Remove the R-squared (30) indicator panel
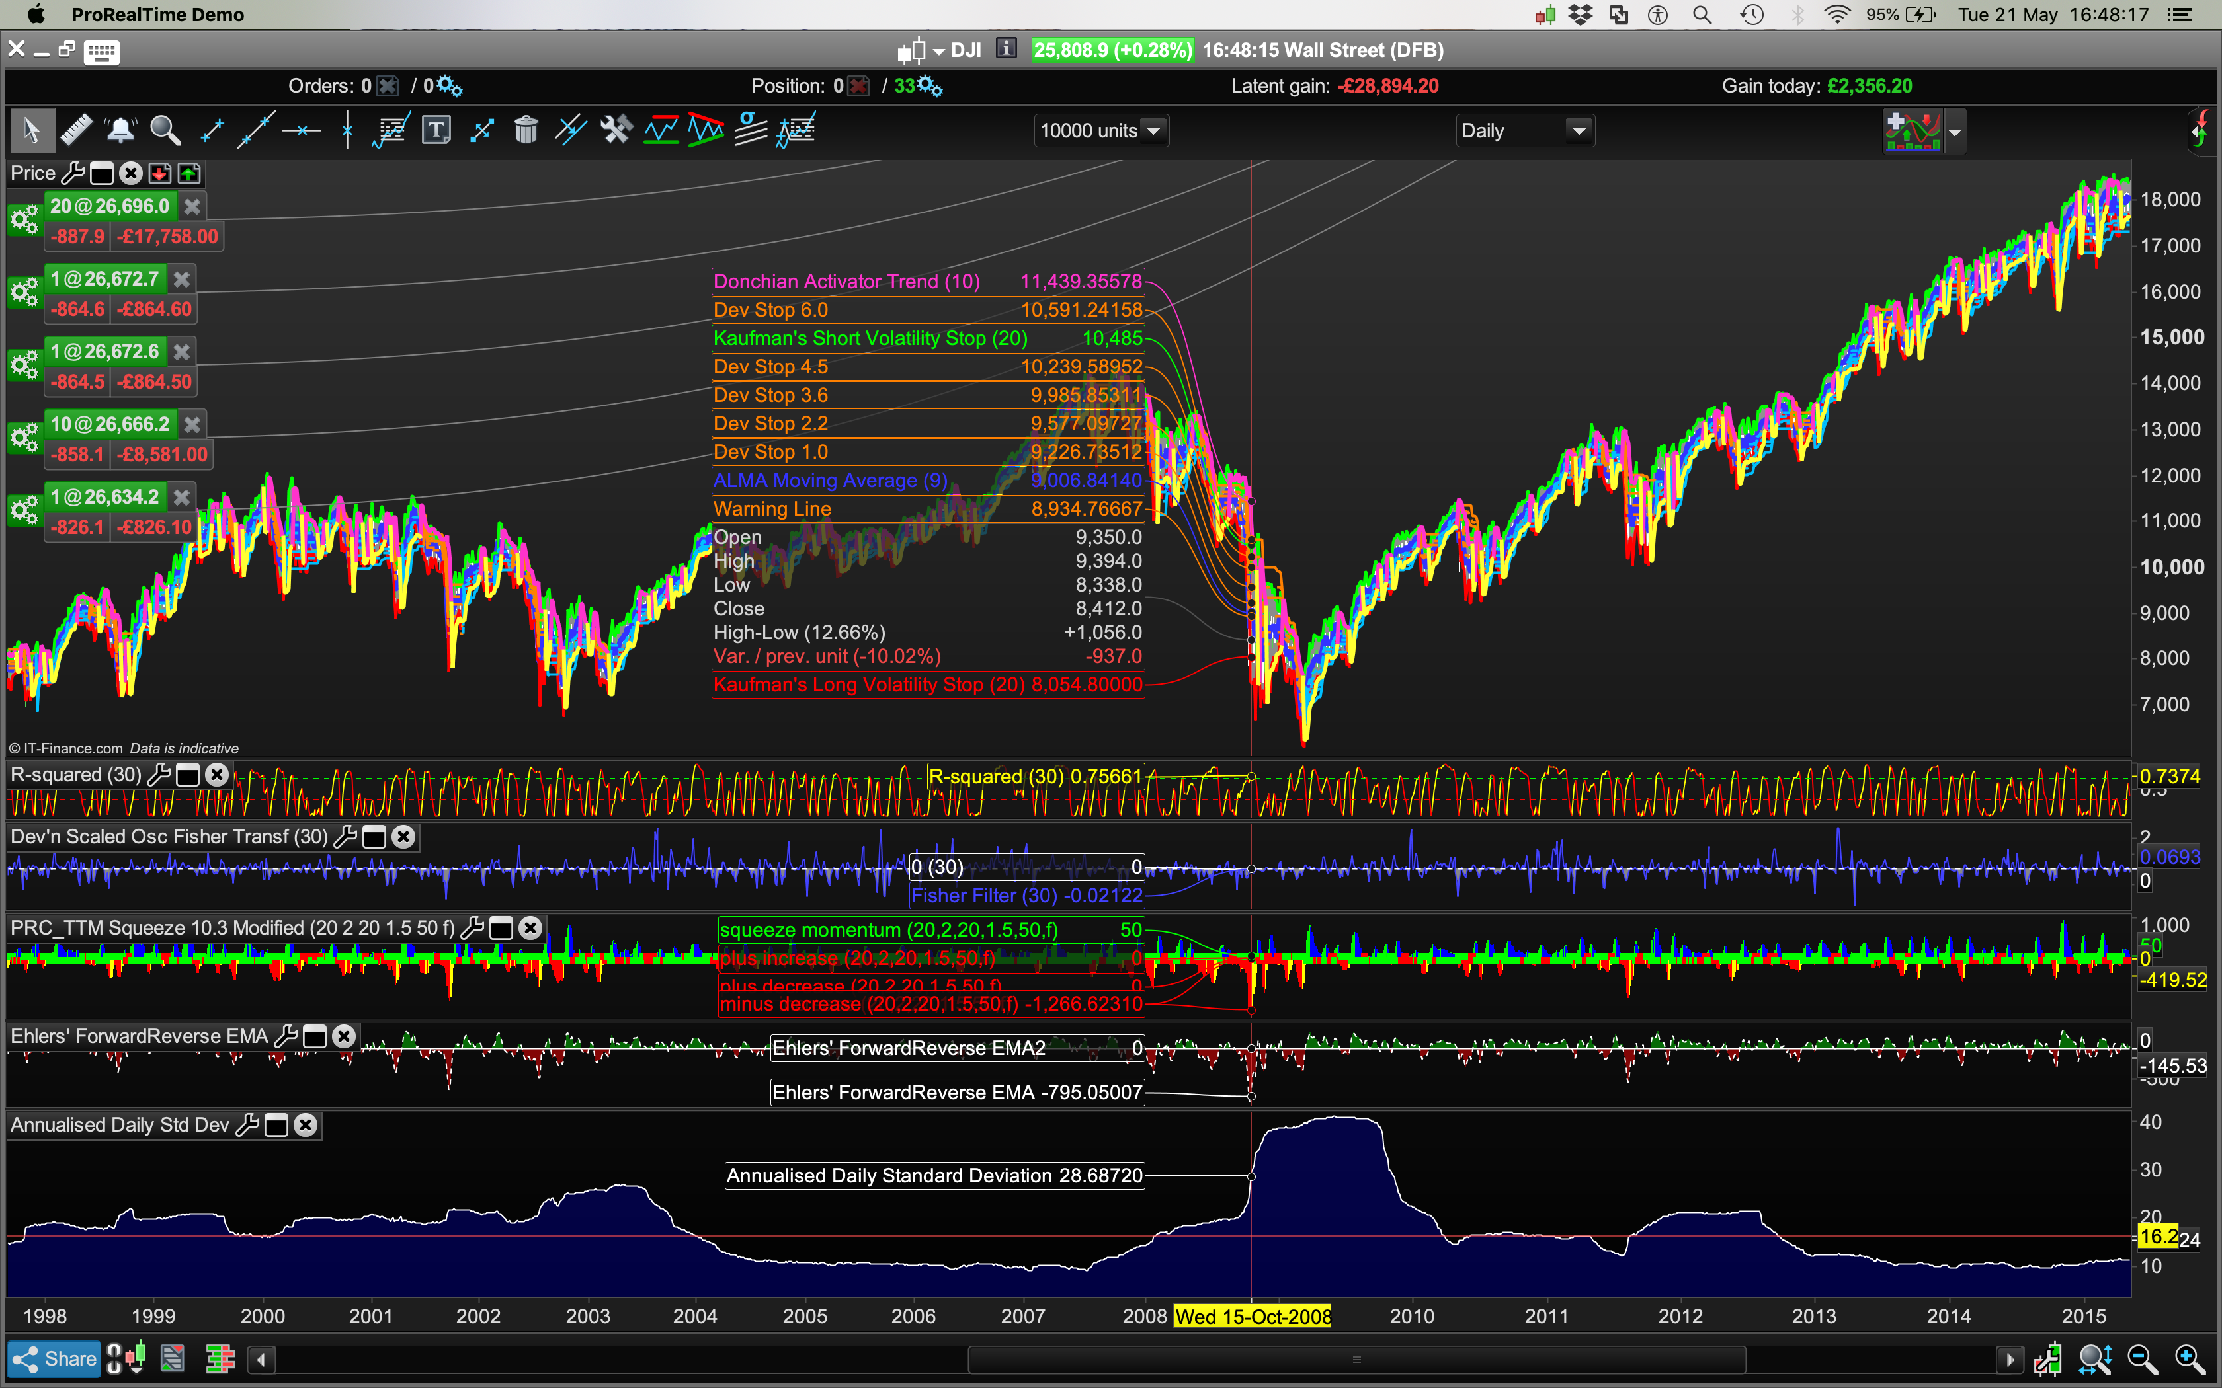Screen dimensions: 2222x1388 pos(217,775)
